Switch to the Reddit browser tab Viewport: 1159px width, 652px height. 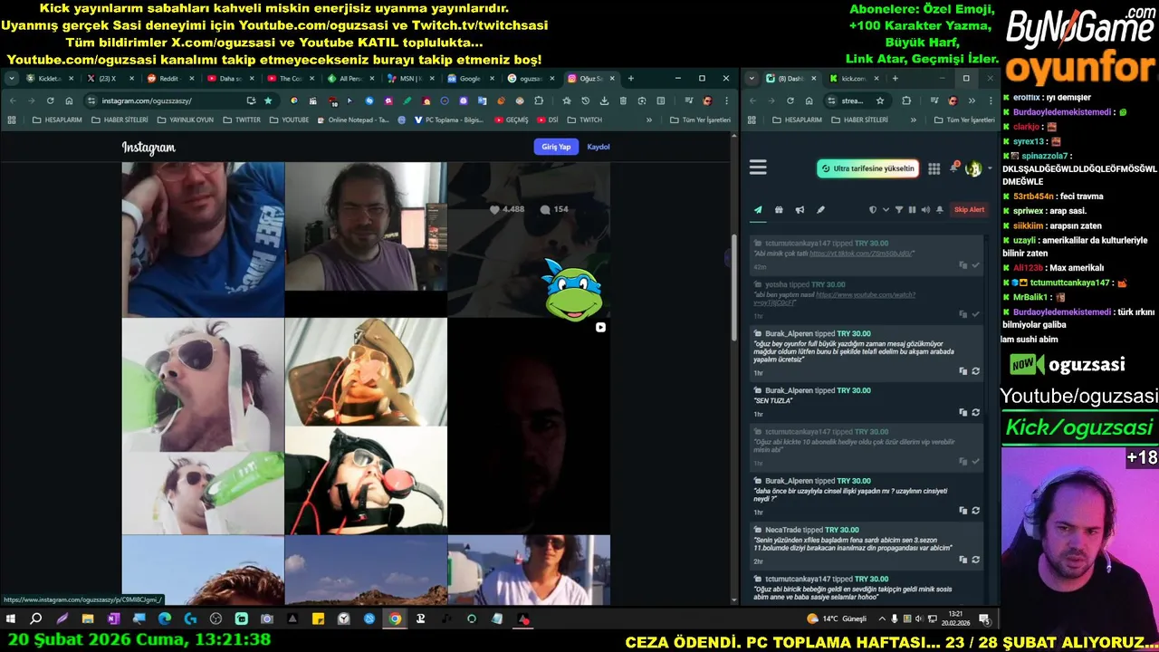pyautogui.click(x=169, y=79)
